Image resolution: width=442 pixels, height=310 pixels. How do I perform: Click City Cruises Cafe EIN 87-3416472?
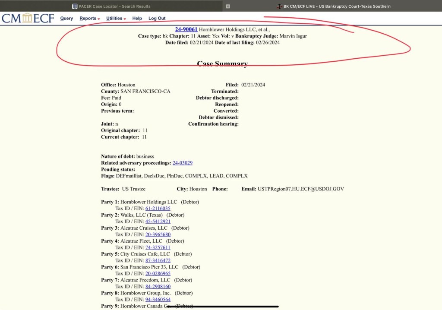tap(158, 260)
